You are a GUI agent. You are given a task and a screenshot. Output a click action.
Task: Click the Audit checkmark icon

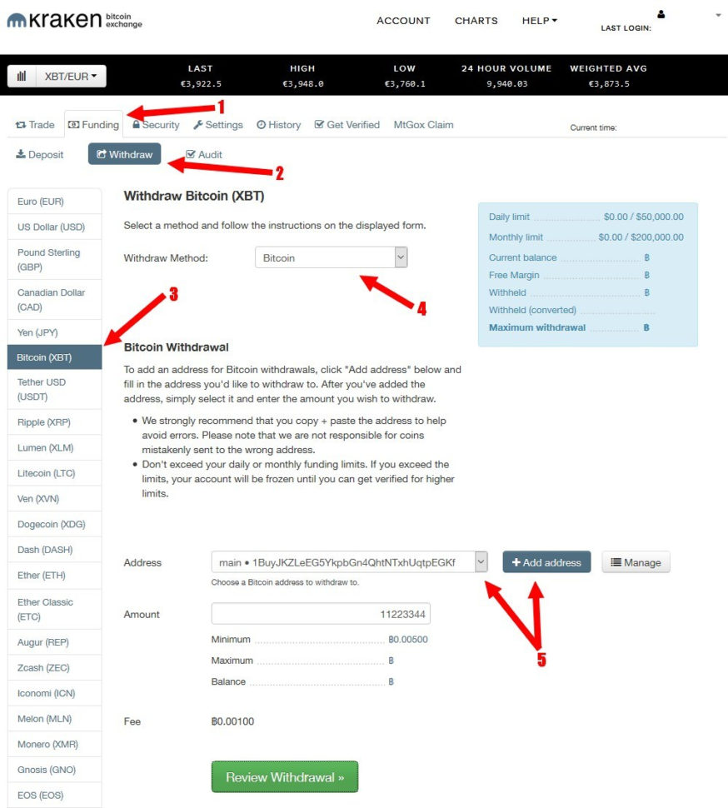click(190, 154)
